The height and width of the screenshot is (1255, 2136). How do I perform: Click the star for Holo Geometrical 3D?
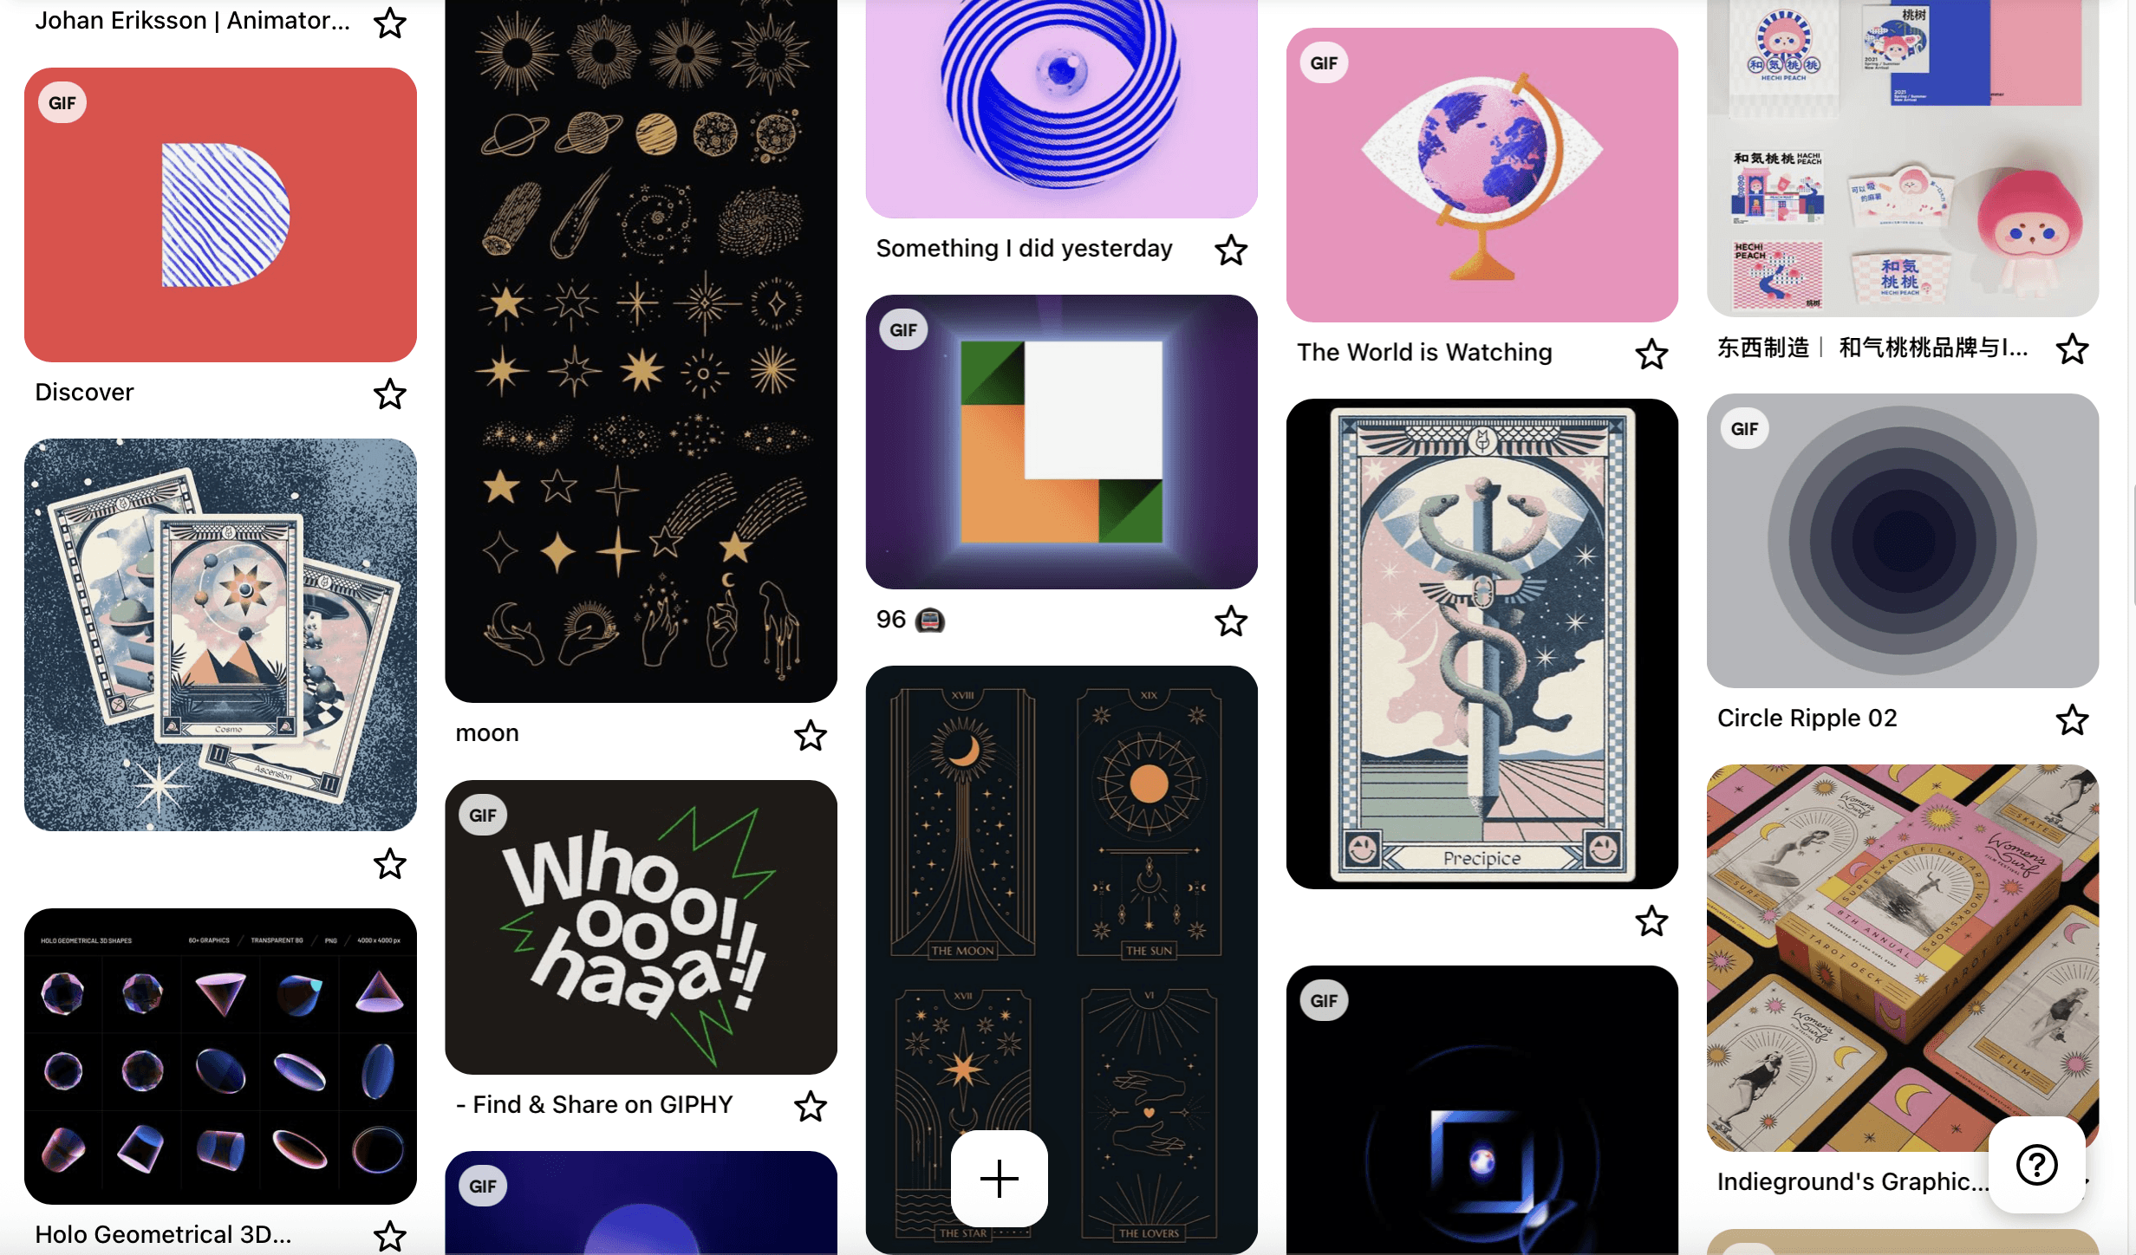pos(389,1235)
